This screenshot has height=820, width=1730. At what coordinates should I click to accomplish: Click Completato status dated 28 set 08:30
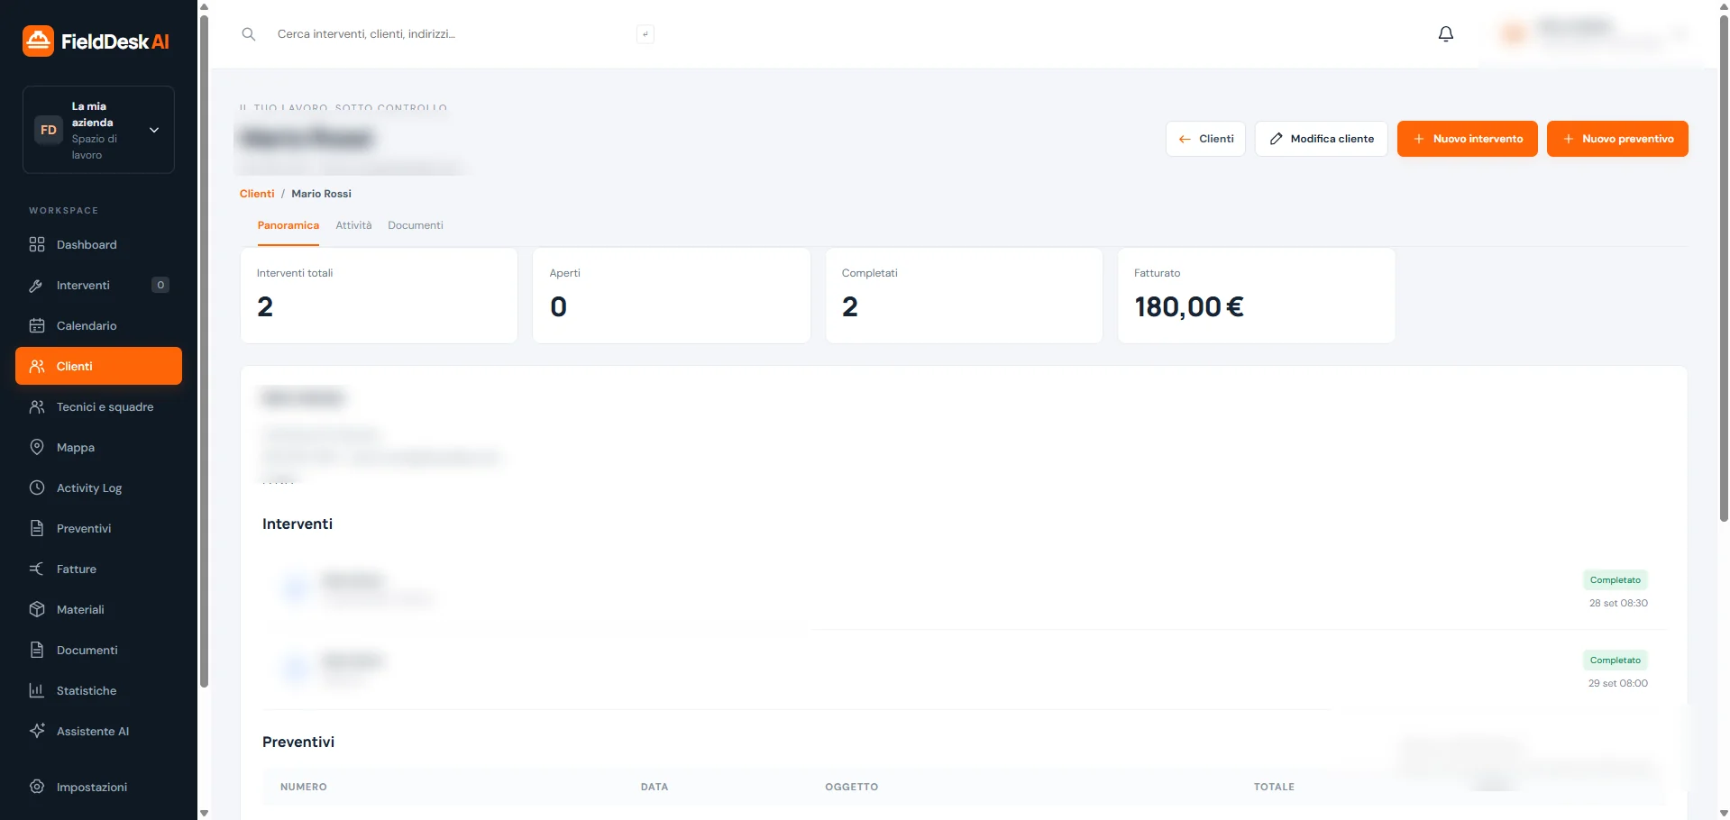(1615, 579)
